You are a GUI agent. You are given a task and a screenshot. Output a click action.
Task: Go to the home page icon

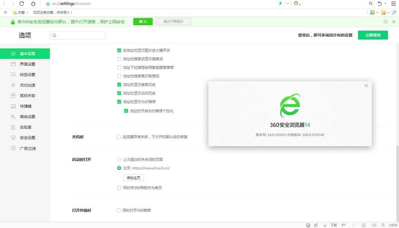point(33,4)
